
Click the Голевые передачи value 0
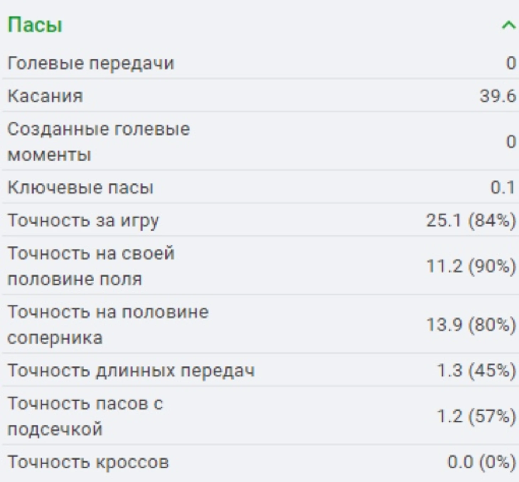pos(511,63)
